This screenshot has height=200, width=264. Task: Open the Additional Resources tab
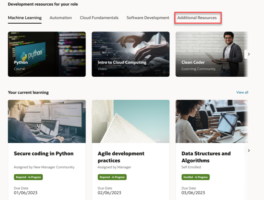coord(197,18)
